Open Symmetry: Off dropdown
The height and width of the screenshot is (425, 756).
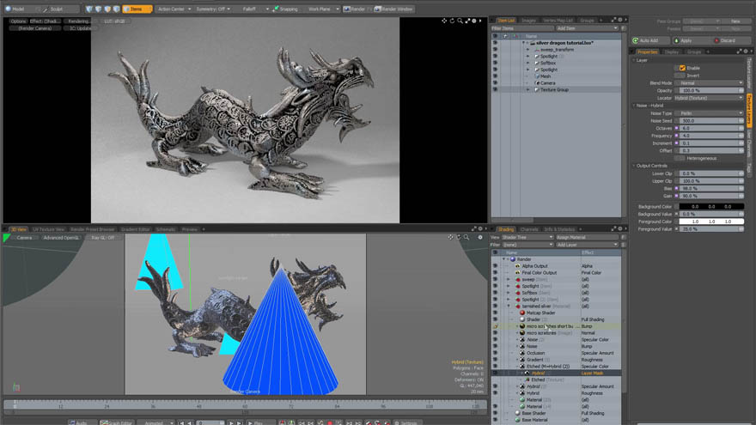tap(213, 9)
